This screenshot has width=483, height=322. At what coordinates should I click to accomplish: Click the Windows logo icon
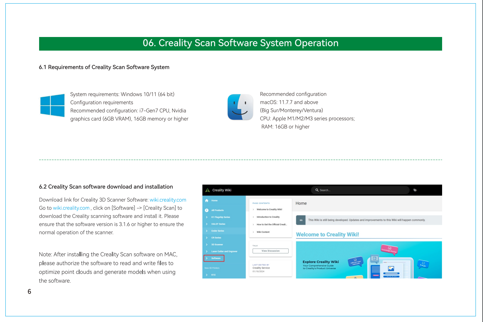[x=52, y=105]
